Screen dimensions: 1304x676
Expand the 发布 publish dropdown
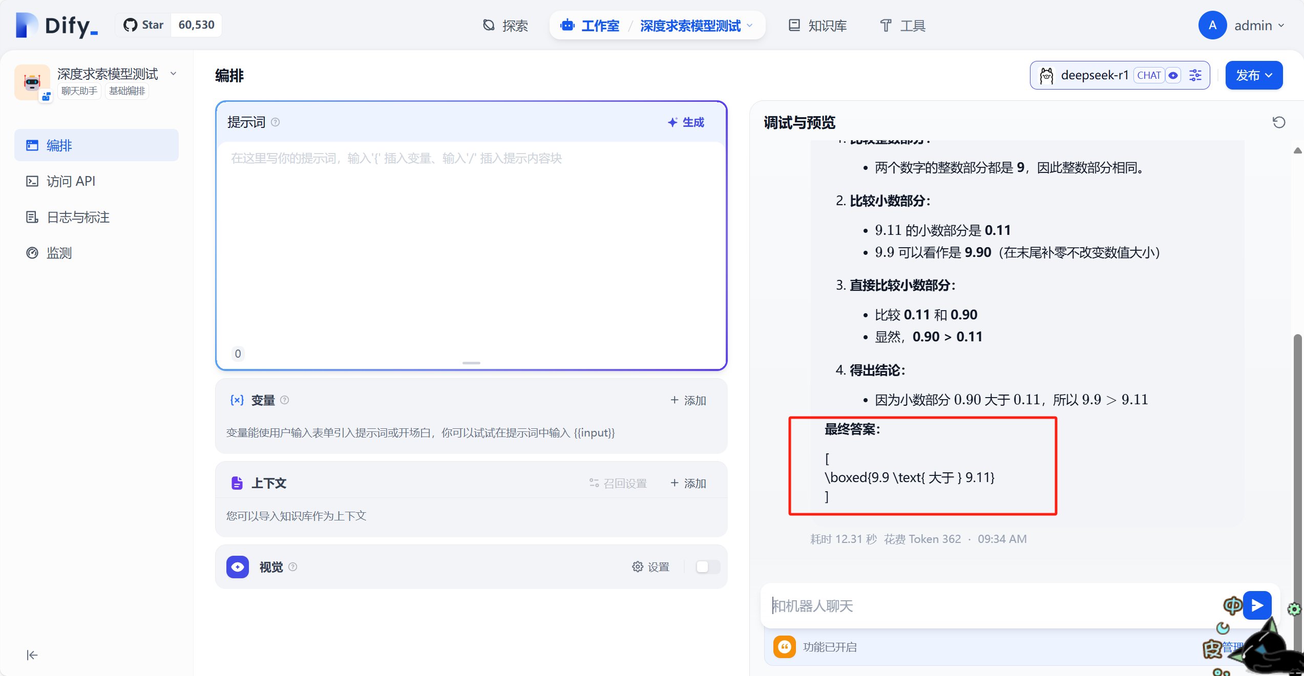coord(1254,75)
